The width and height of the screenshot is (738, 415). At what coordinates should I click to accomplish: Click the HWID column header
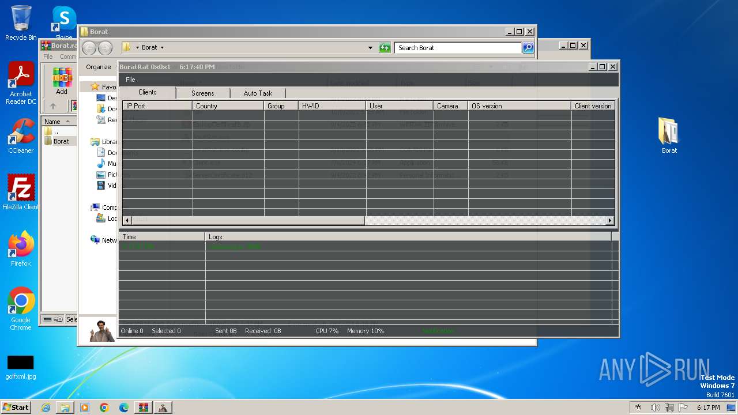point(332,106)
